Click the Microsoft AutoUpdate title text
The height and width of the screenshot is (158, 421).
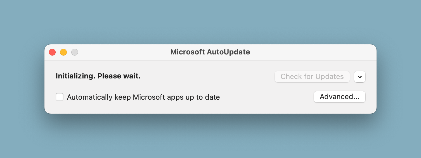tap(210, 52)
